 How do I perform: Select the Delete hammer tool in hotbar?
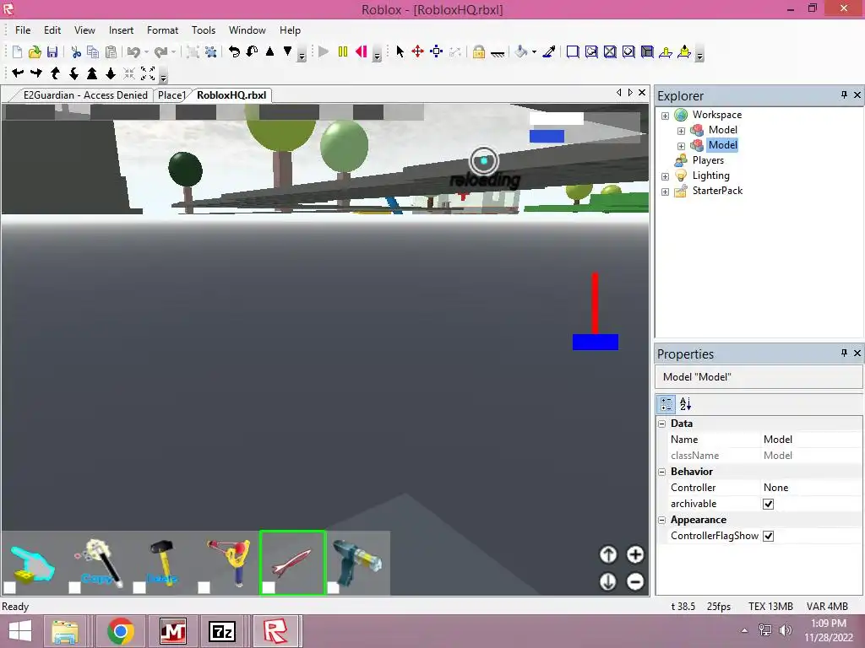click(x=163, y=563)
